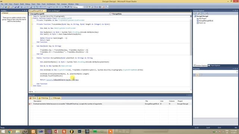Click the Undo toolbar icon

coord(41,7)
